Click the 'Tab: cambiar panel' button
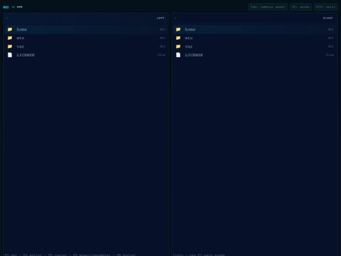 pyautogui.click(x=268, y=7)
